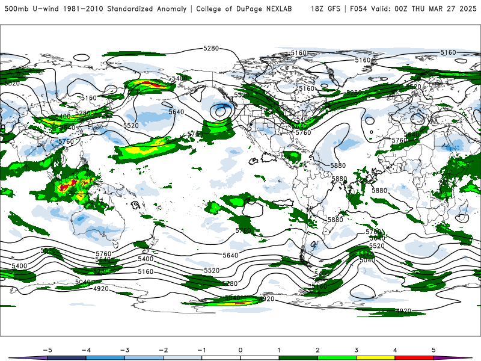Click the "-3" colorbar tick label
This screenshot has width=481, height=361.
124,350
